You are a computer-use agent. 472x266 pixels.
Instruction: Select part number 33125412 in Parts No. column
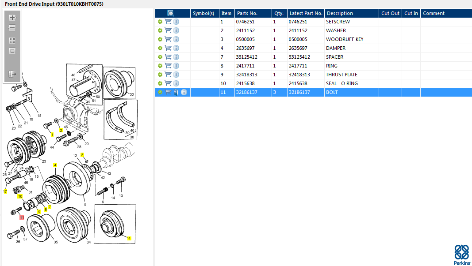pyautogui.click(x=246, y=57)
